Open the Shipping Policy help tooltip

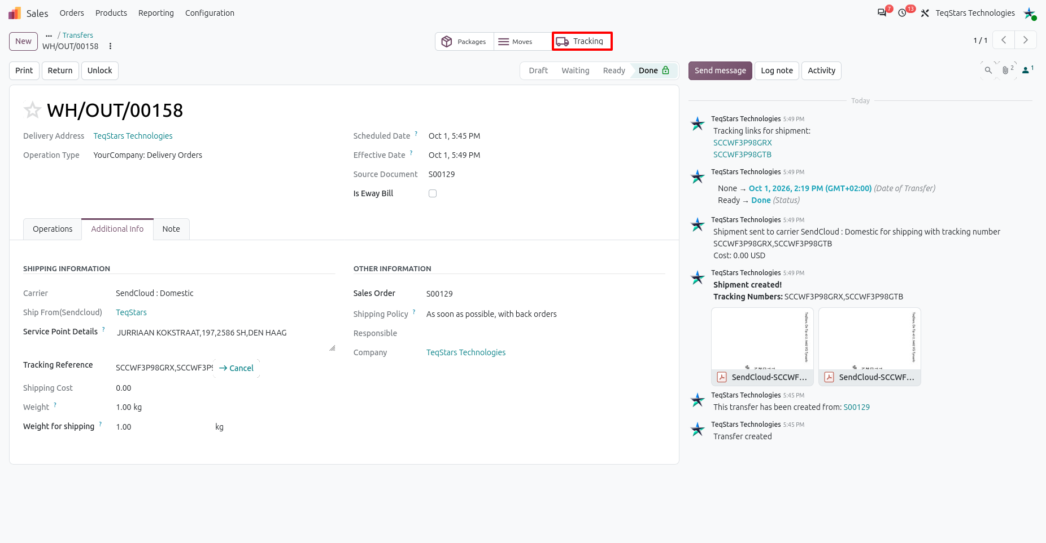pos(414,312)
